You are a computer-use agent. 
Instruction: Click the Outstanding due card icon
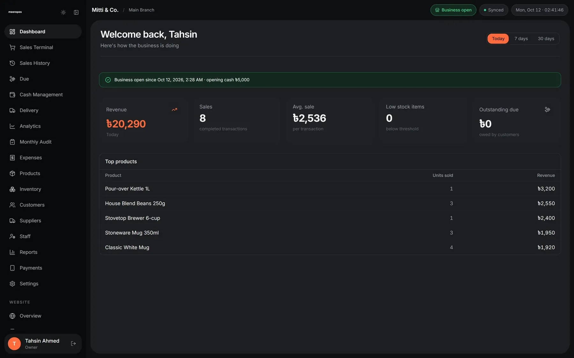click(x=547, y=109)
